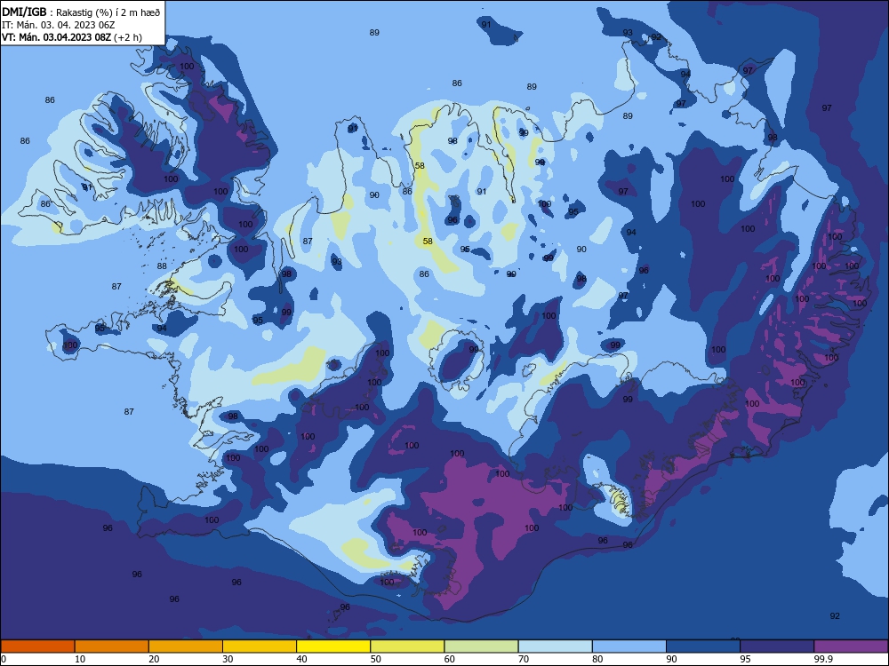This screenshot has width=889, height=666.
Task: Click the '99.9' legend scale label
Action: point(823,659)
